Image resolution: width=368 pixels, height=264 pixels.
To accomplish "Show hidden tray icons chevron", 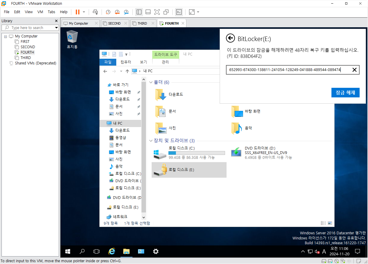I will click(303, 251).
